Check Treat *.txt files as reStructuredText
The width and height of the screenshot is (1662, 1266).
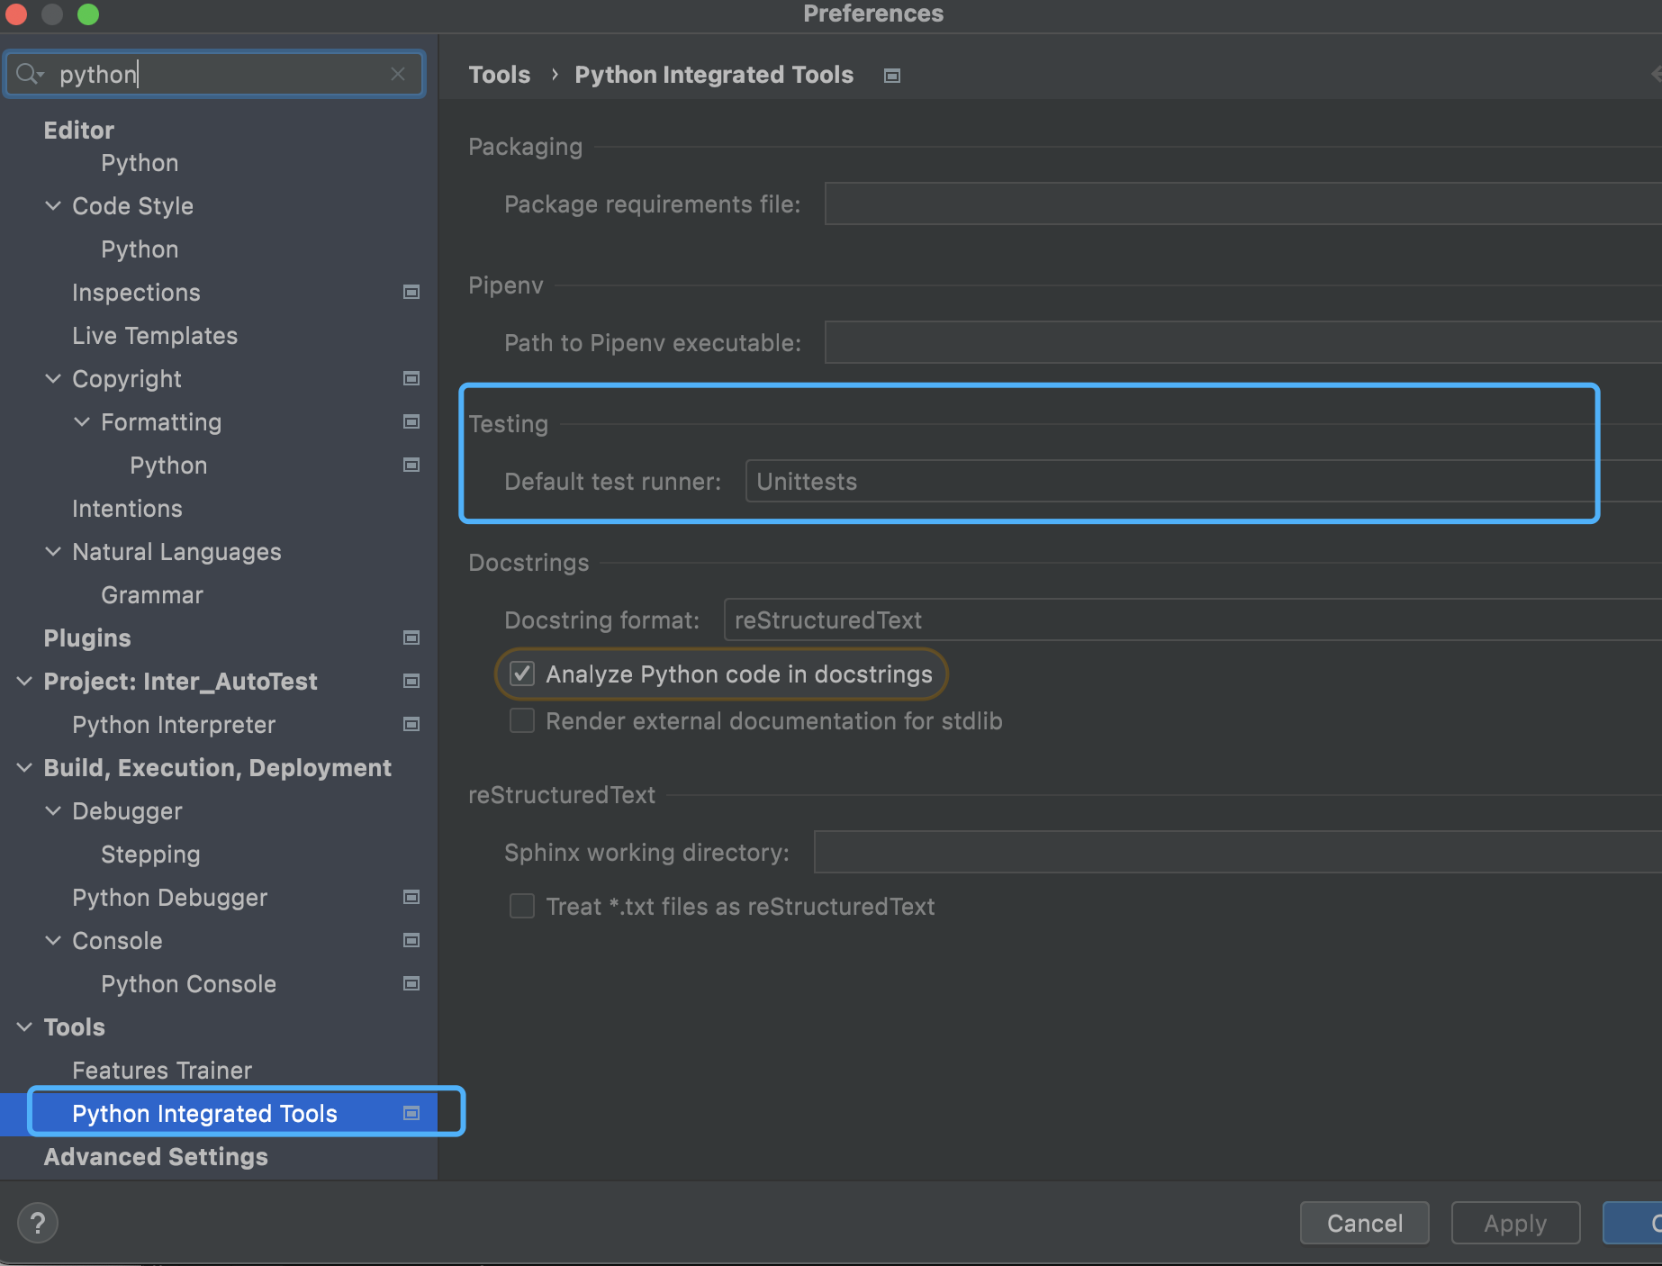[x=522, y=906]
